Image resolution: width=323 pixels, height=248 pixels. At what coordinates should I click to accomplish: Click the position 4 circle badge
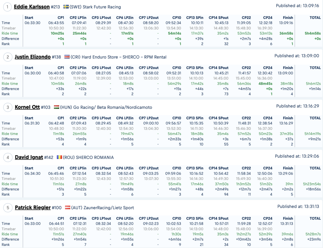[8, 158]
